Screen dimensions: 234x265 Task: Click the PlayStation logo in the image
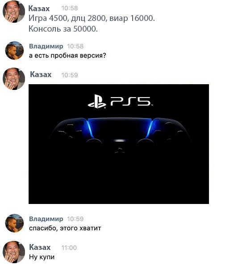click(97, 102)
